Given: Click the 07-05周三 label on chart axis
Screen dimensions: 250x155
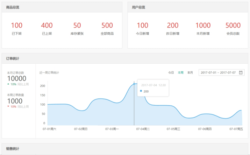Looking at the screenshot, I should coord(173,129).
